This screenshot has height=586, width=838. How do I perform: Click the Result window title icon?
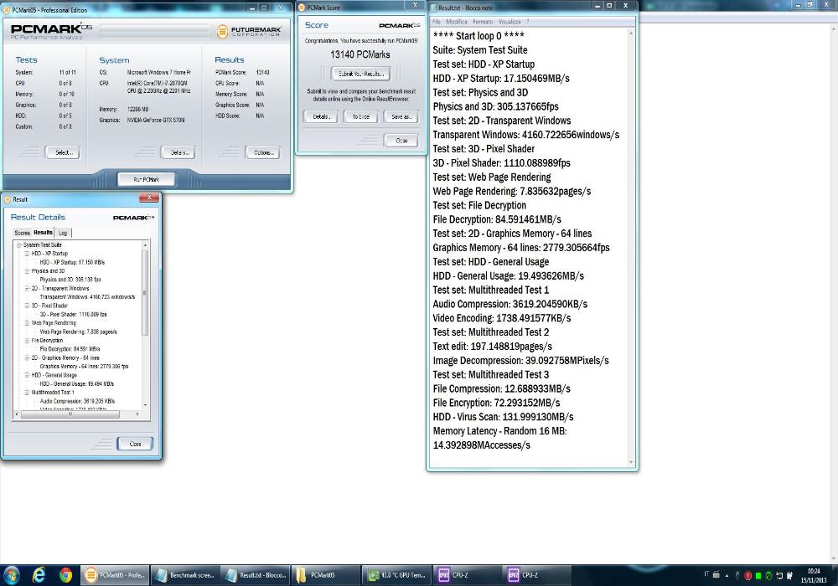pos(7,199)
